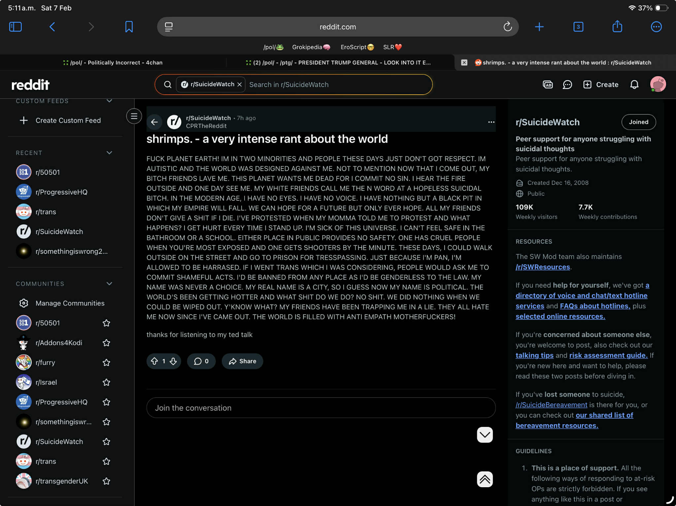Upvote the shrimps post

coord(154,361)
